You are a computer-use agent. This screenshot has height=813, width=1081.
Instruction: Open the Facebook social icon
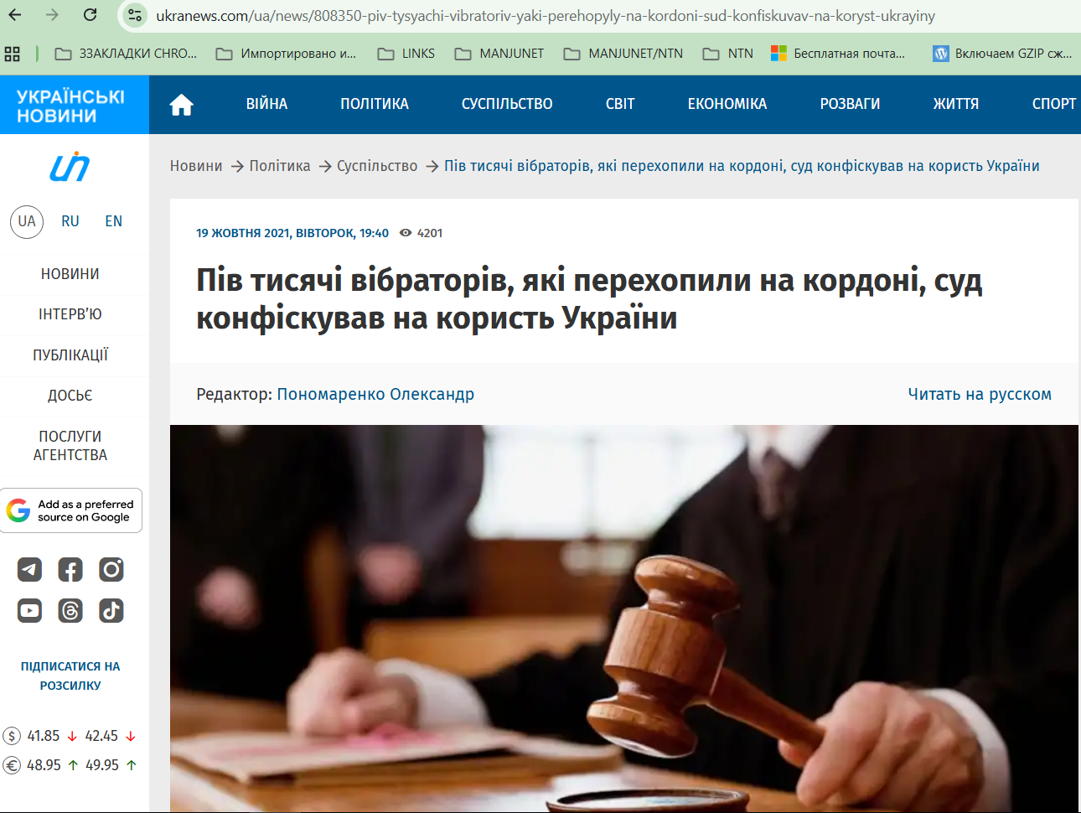[70, 570]
